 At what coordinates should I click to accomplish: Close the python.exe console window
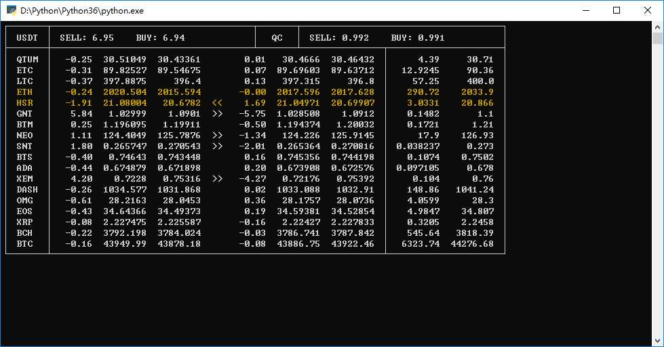648,11
